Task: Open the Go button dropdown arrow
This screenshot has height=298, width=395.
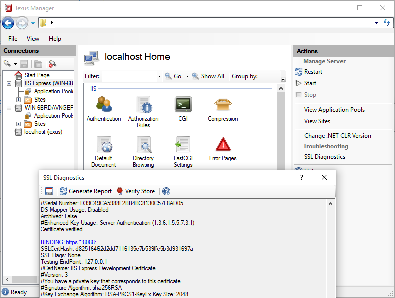Action: tap(187, 76)
